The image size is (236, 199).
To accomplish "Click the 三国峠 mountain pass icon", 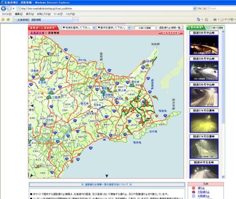I will tap(49, 97).
